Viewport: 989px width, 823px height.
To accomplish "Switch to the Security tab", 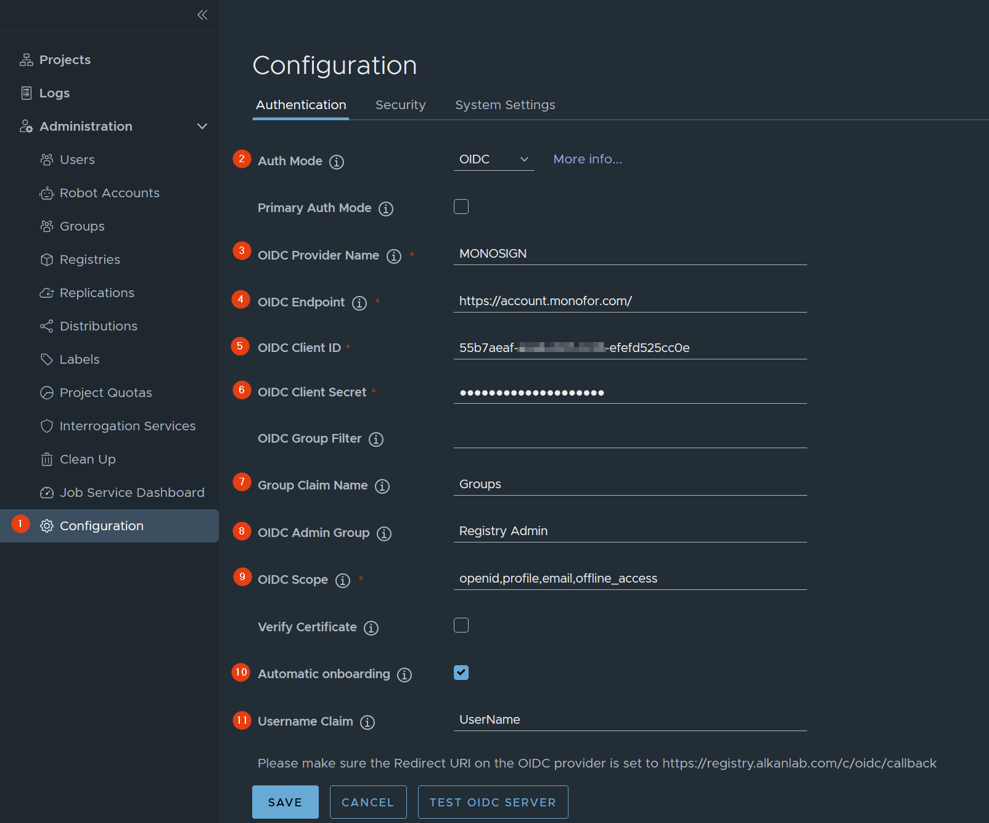I will (400, 105).
